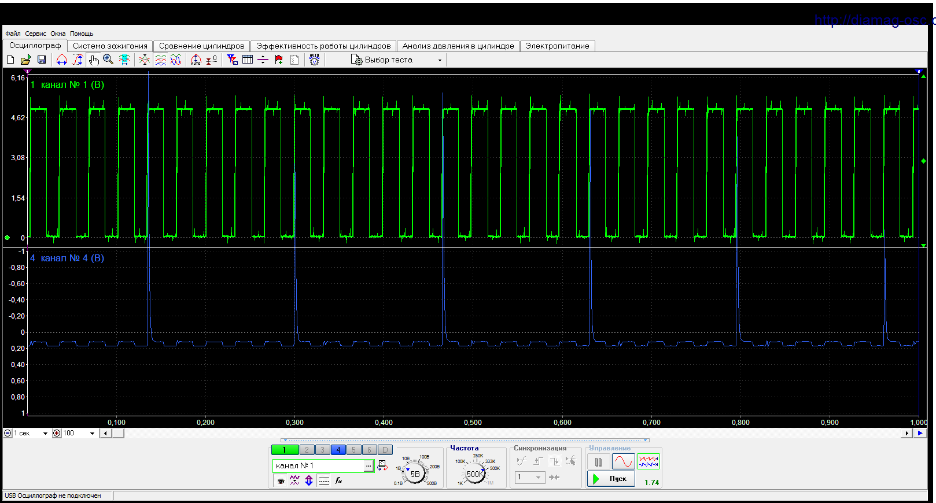
Task: Click the filter funnel icon
Action: [232, 60]
